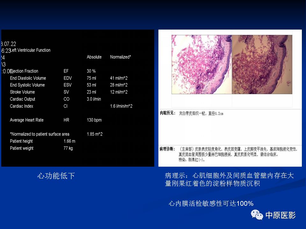Screen dimensions: 306x229
Task: Click the 'Normalized*' column header
Action: 120,57
